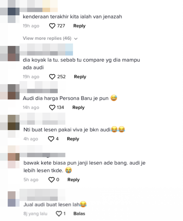Screen dimensions: 183x221
Task: Click Balas under 'Jual audi' comment
Action: 79,214
